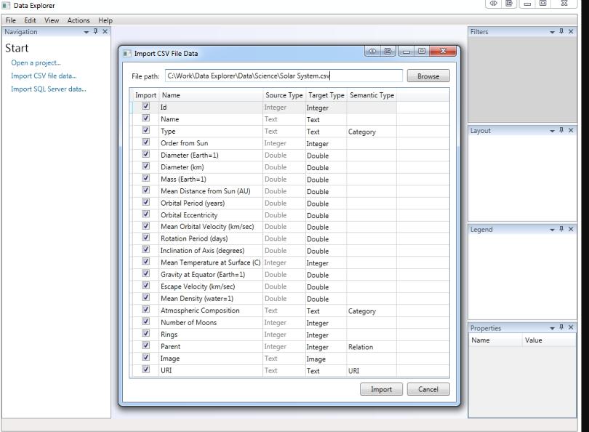Screen dimensions: 589x432
Task: Uncheck the Import checkbox for the Image column
Action: [145, 359]
